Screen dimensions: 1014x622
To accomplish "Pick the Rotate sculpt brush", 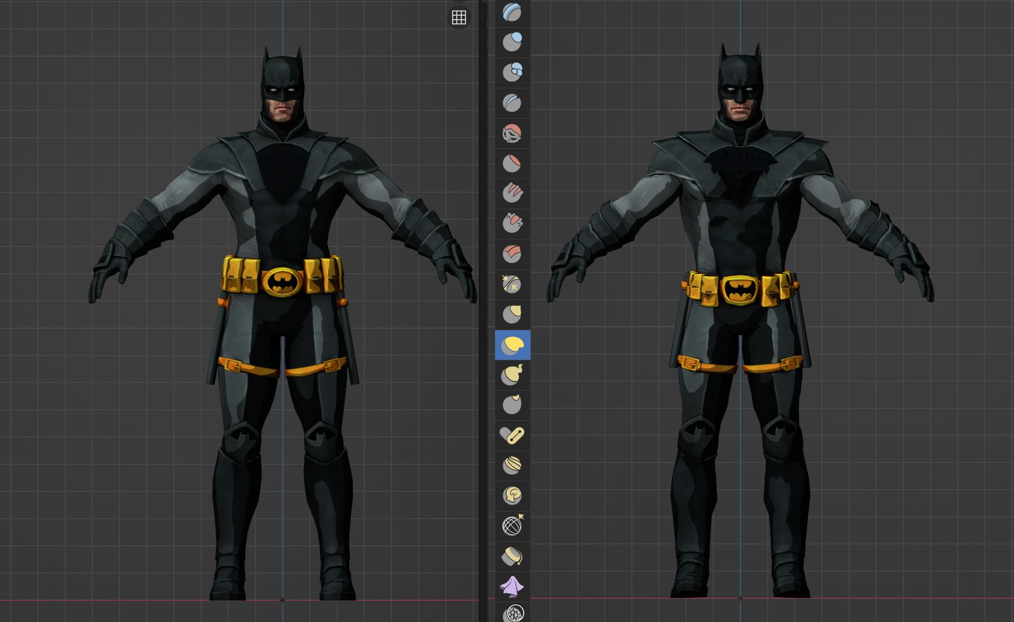I will pos(512,496).
